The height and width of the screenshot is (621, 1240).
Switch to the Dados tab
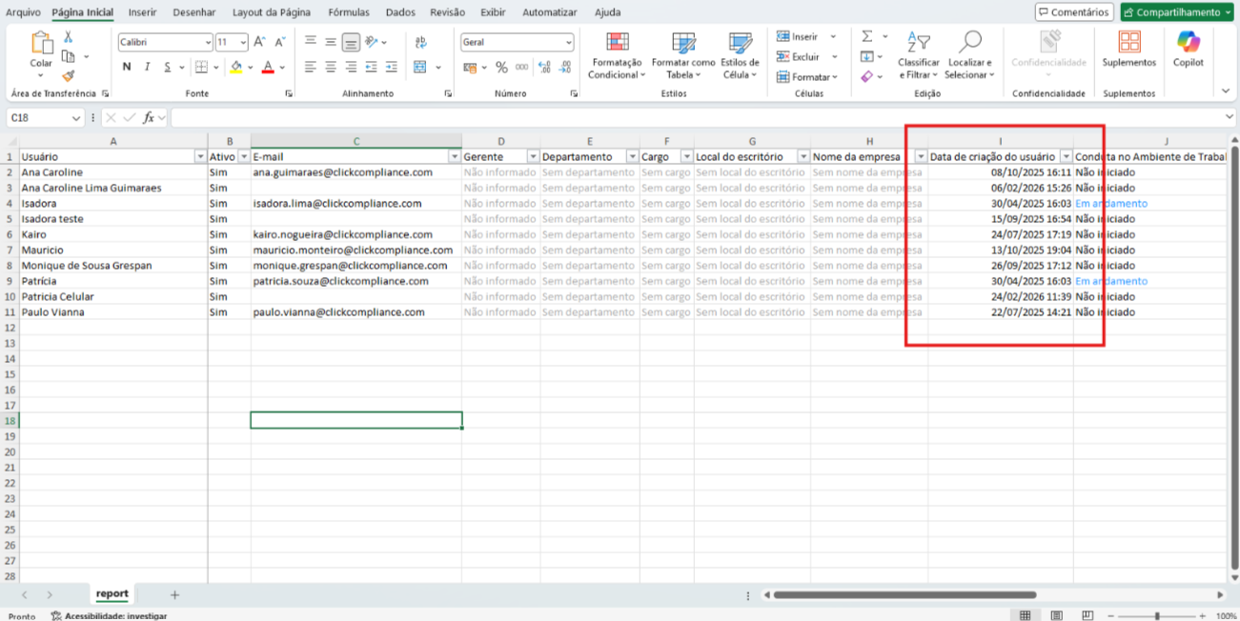400,12
